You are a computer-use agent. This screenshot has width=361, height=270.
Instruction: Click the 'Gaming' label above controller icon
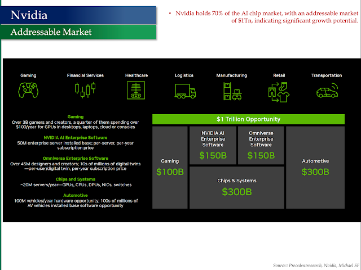click(28, 75)
